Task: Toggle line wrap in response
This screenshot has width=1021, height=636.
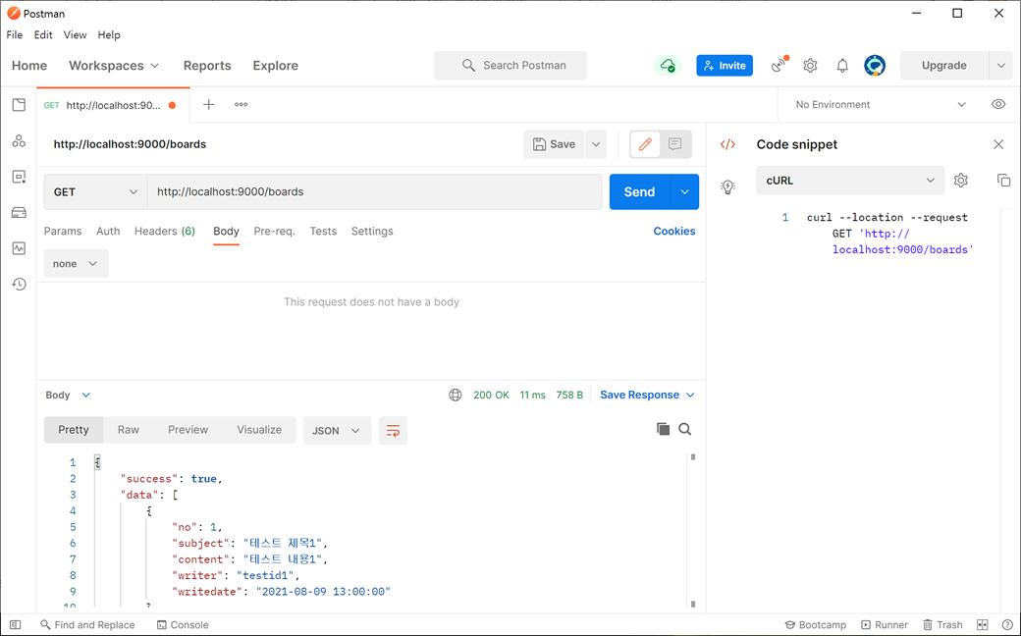Action: (394, 430)
